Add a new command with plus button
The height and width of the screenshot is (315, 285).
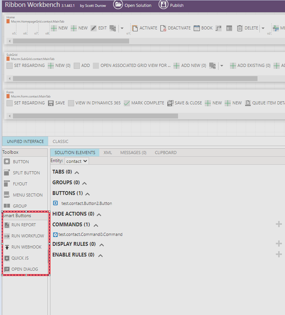coord(279,224)
